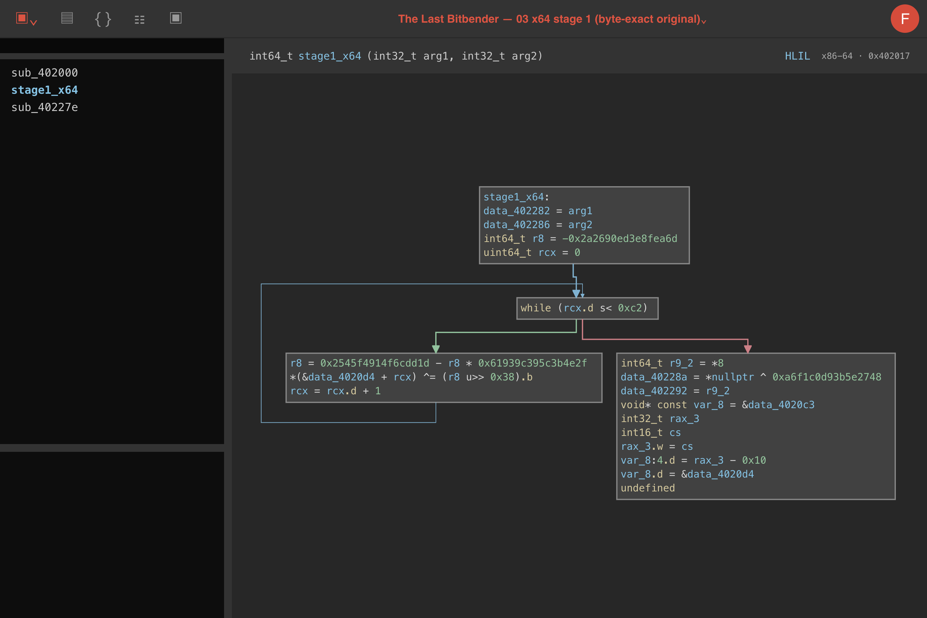This screenshot has width=927, height=618.
Task: Select the curly braces pseudo-code view icon
Action: point(103,19)
